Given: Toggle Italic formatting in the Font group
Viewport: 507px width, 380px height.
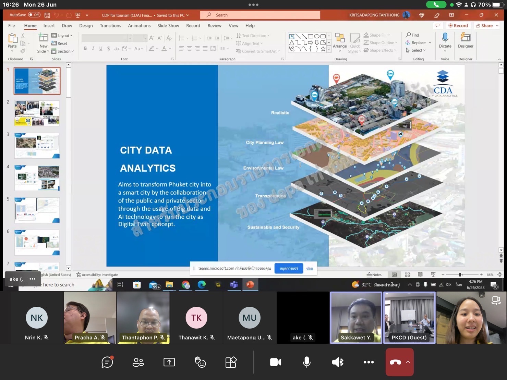Looking at the screenshot, I should click(93, 49).
